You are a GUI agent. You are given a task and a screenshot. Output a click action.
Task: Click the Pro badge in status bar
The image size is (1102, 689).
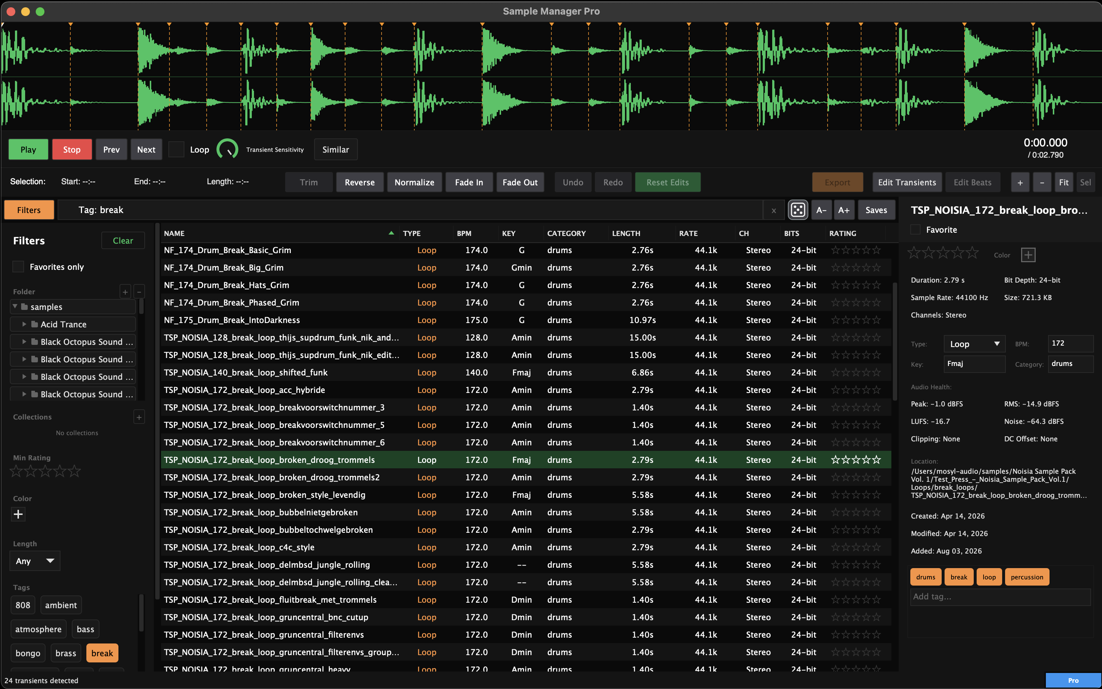[1073, 680]
